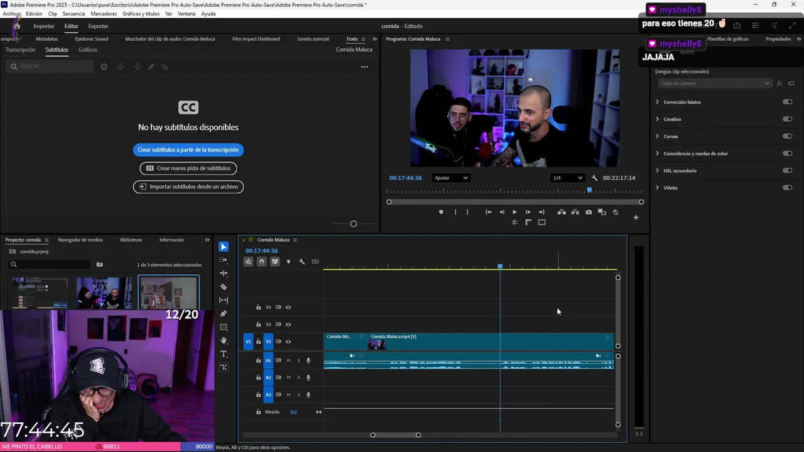The image size is (804, 452).
Task: Click Importar subtítulos desde un archivo
Action: [x=188, y=186]
